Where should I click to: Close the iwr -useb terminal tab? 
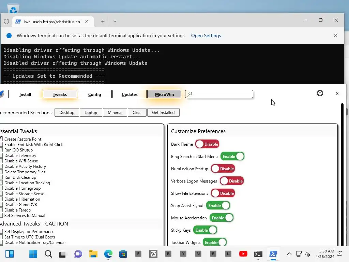click(87, 21)
